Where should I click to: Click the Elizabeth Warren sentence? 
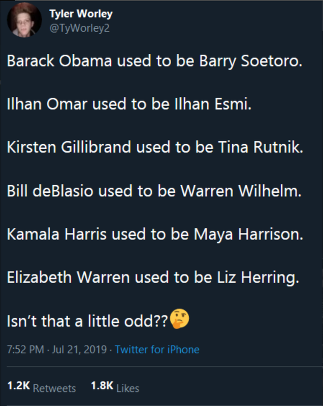[x=153, y=278]
